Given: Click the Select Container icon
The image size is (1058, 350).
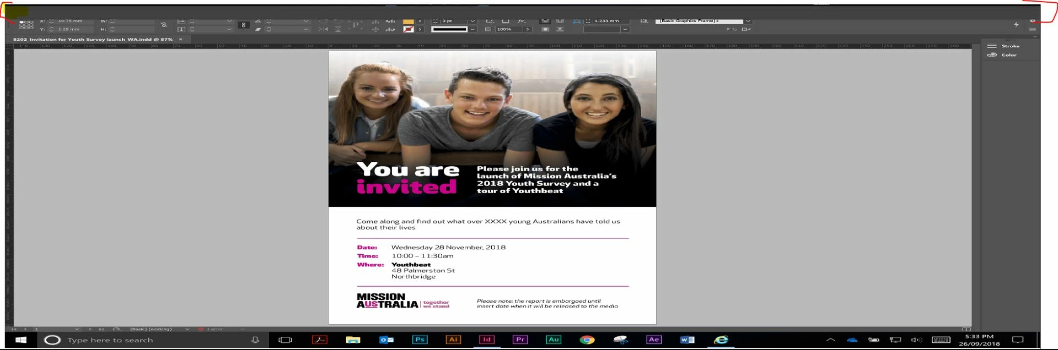Looking at the screenshot, I should click(375, 21).
